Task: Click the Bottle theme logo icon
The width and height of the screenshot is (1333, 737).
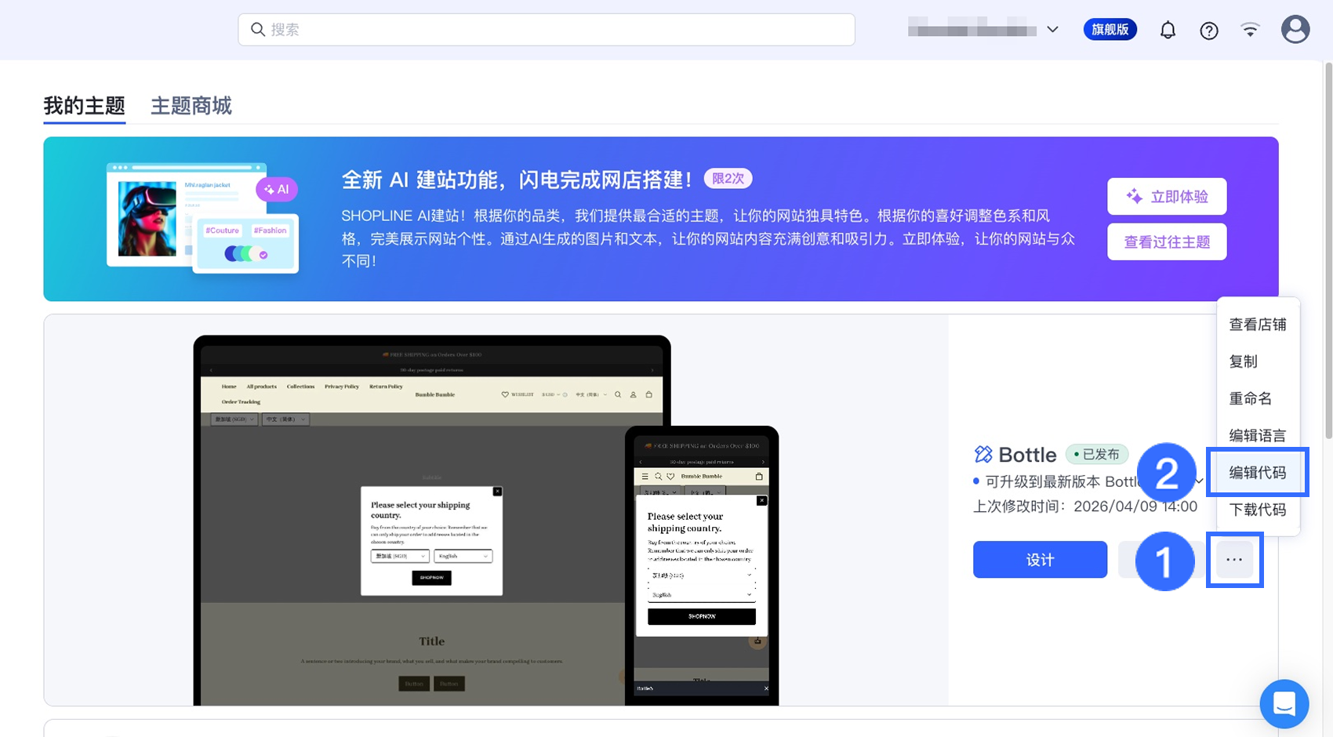Action: click(982, 455)
